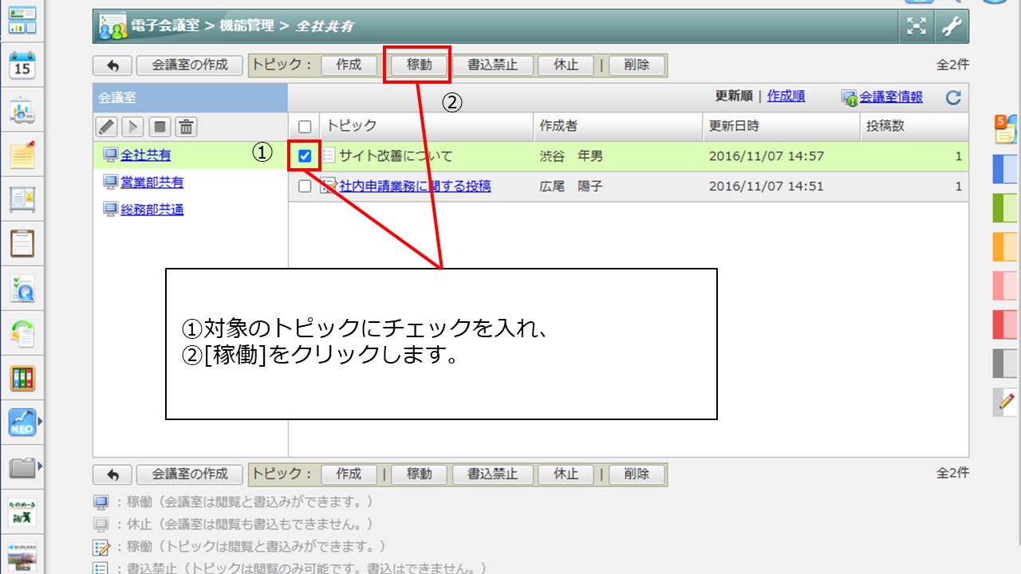The height and width of the screenshot is (574, 1021).
Task: Click the top 書込禁止 button
Action: pos(492,65)
